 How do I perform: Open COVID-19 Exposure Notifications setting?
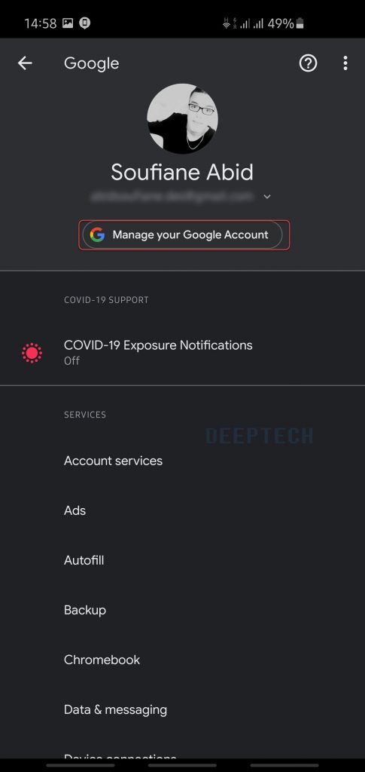click(x=182, y=353)
